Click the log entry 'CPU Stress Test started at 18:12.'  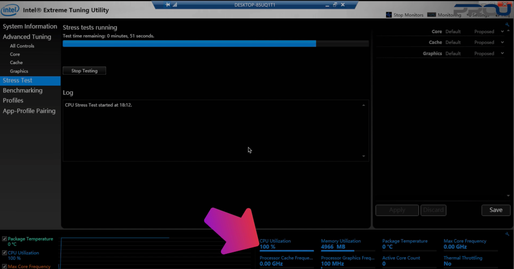coord(99,105)
